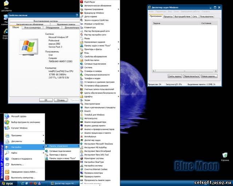This screenshot has height=186, width=233.
Task: Open Дата и время icon
Action: (x=82, y=16)
